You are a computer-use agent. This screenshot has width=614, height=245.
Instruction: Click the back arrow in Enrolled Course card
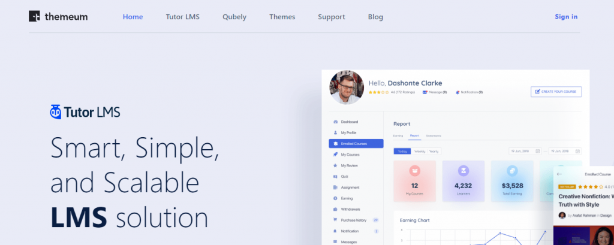(559, 174)
